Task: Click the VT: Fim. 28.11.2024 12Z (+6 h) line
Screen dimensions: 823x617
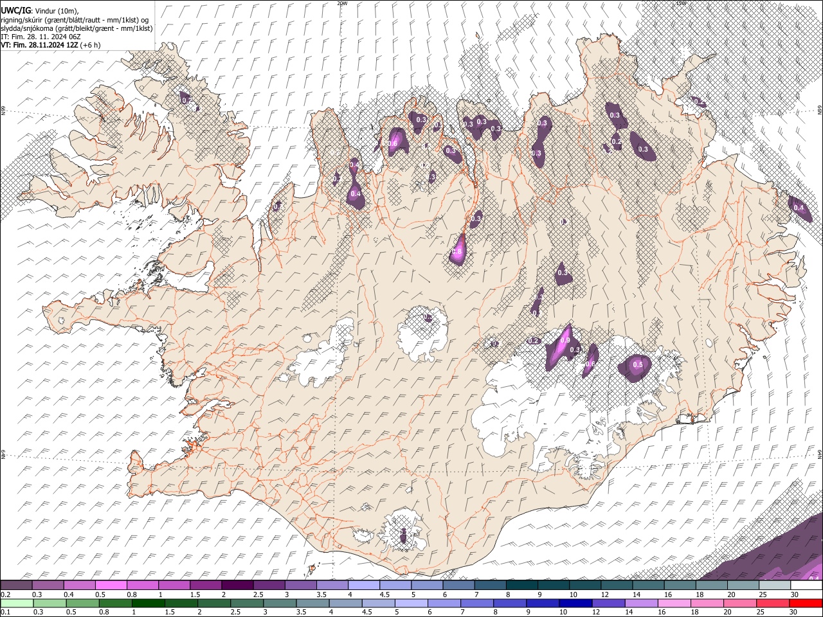Action: (51, 45)
